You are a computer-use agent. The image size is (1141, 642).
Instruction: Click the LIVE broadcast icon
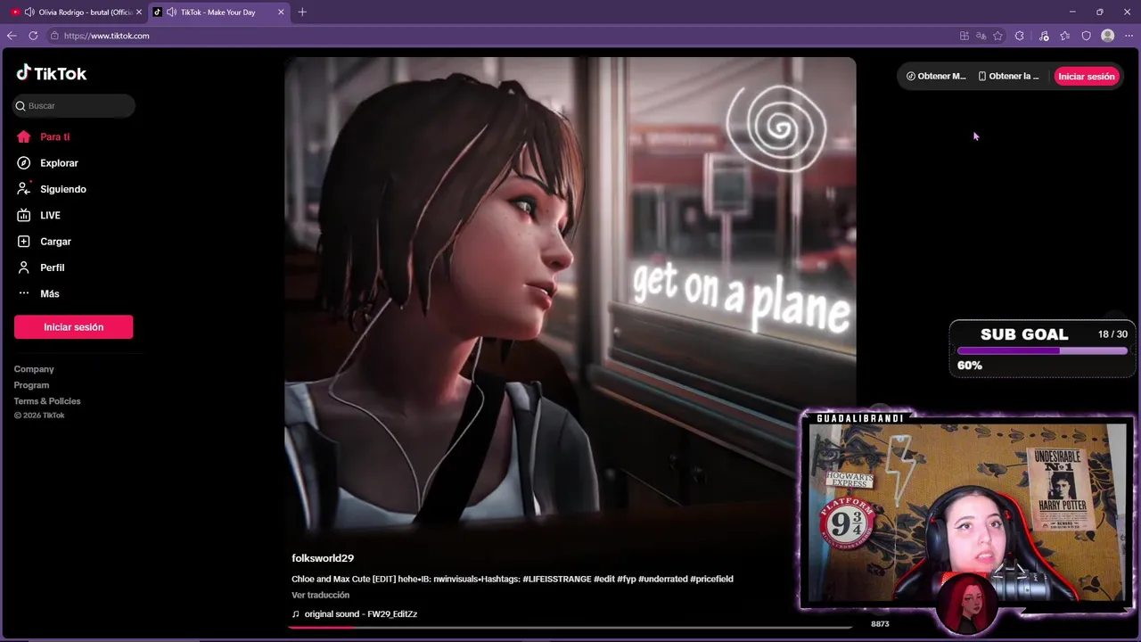pos(24,215)
